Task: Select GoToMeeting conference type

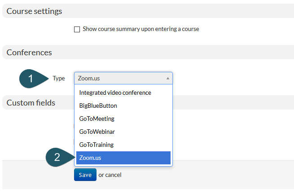Action: coord(123,119)
